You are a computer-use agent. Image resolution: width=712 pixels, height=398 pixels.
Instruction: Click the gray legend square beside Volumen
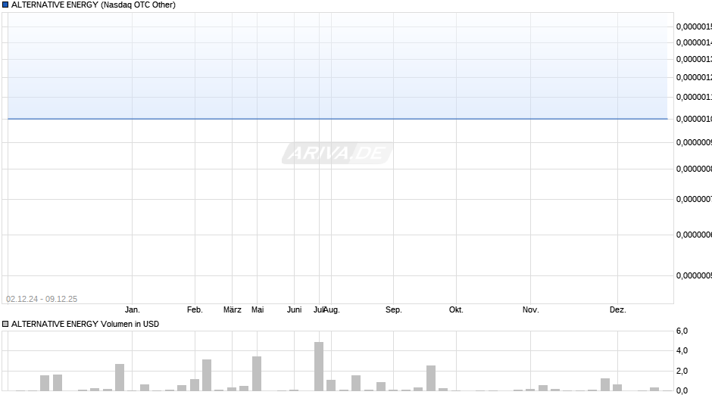(x=5, y=324)
